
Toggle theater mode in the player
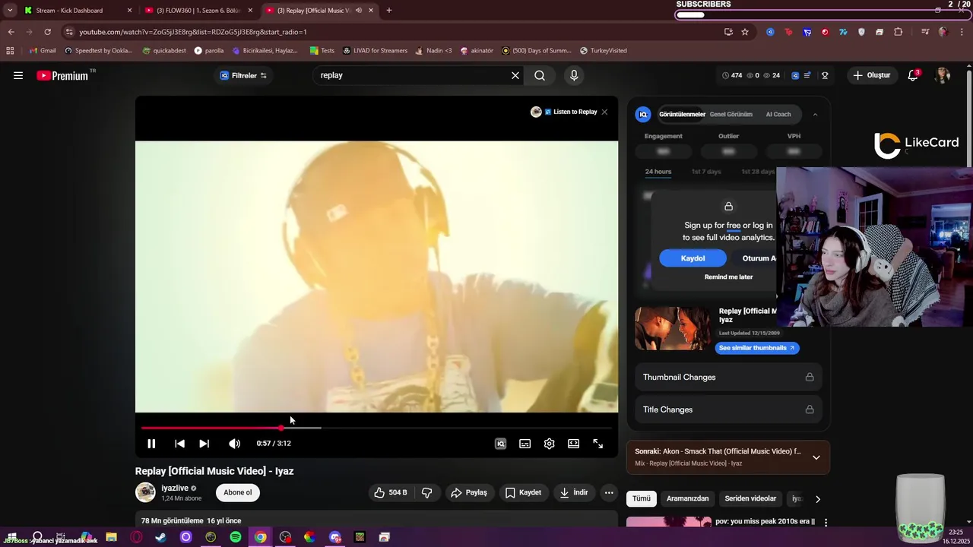[x=573, y=444]
